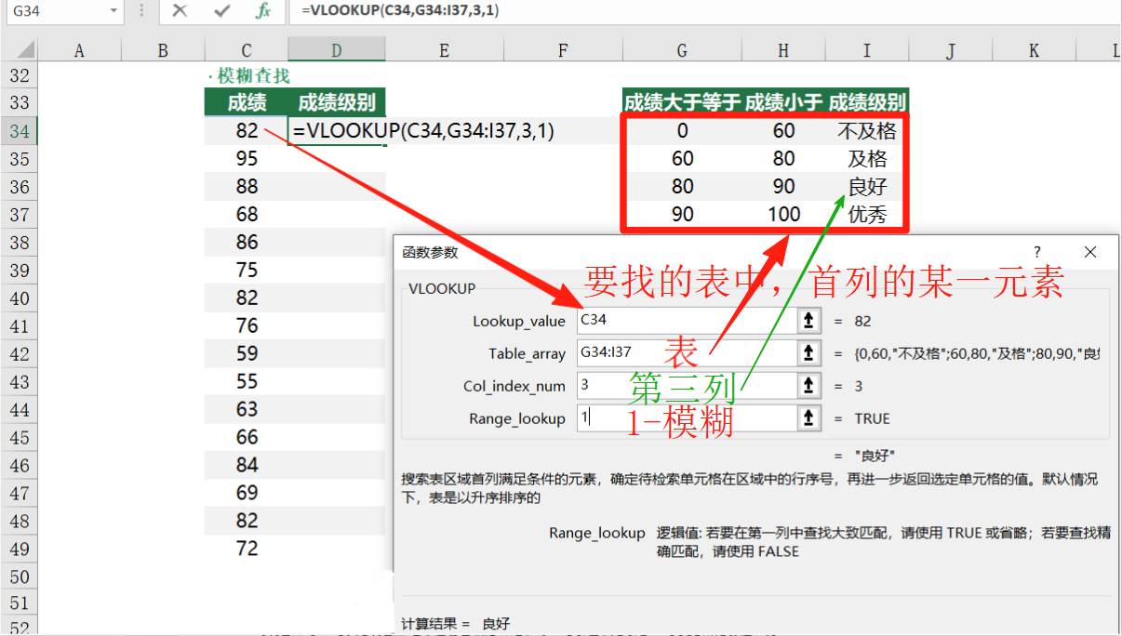
Task: Select cell C47 containing 69
Action: click(x=246, y=494)
